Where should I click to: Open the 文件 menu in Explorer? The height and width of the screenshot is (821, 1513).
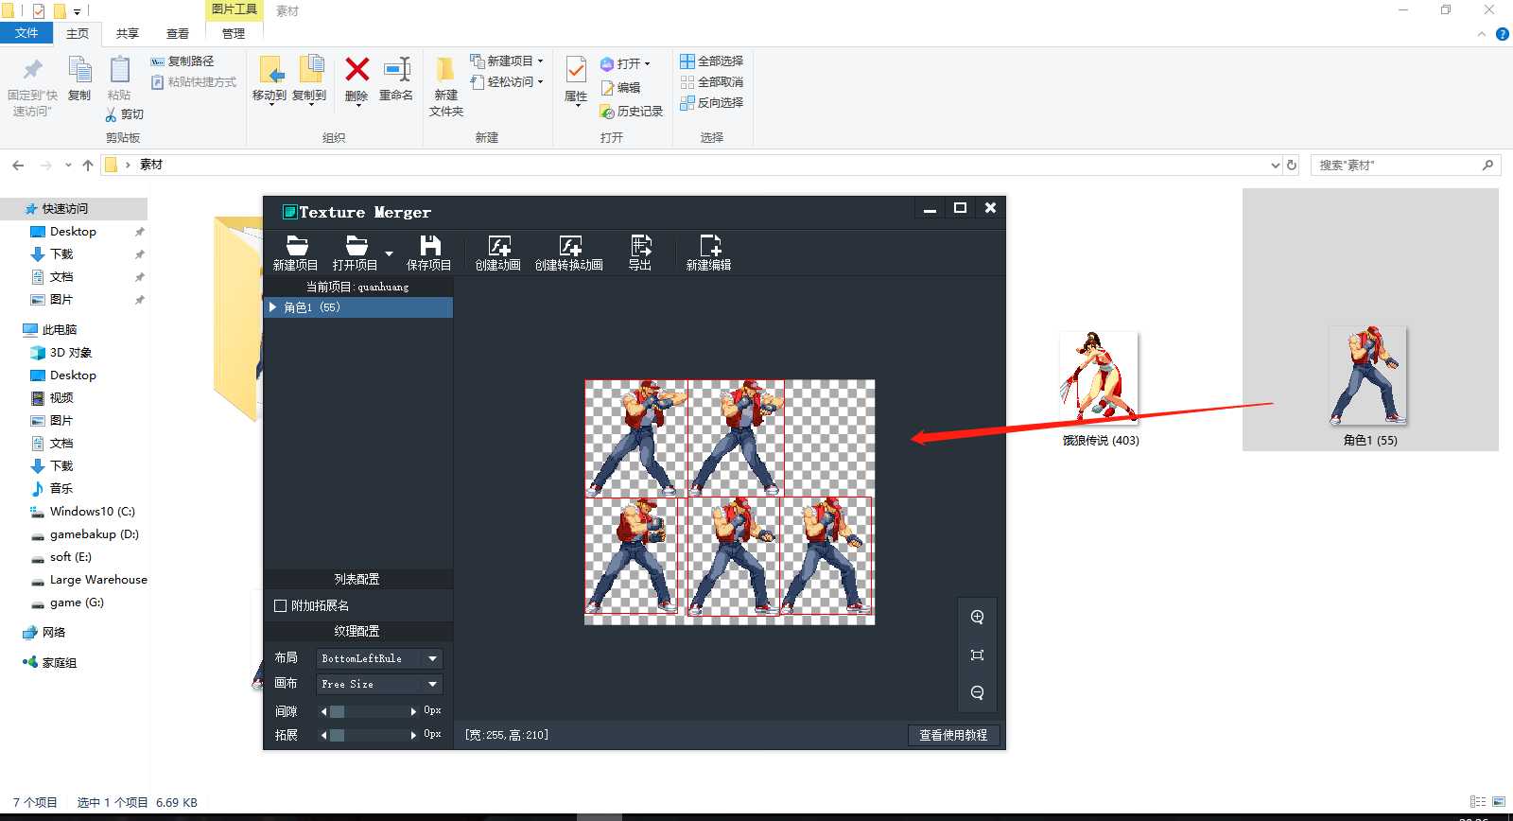pyautogui.click(x=26, y=33)
